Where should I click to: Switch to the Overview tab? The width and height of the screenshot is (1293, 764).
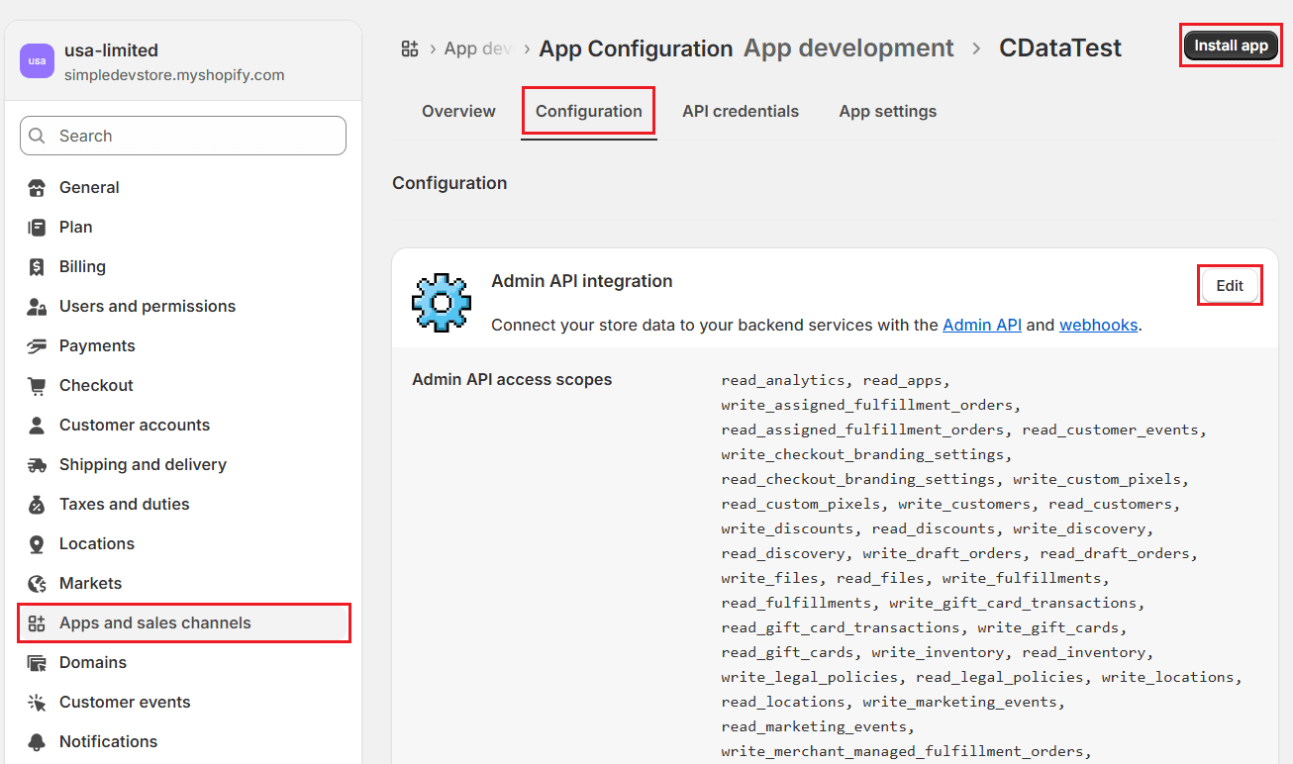[458, 112]
